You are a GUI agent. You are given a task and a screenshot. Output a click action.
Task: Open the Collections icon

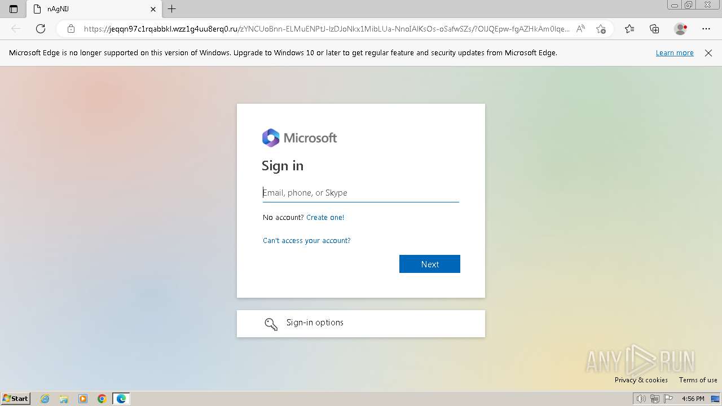654,29
